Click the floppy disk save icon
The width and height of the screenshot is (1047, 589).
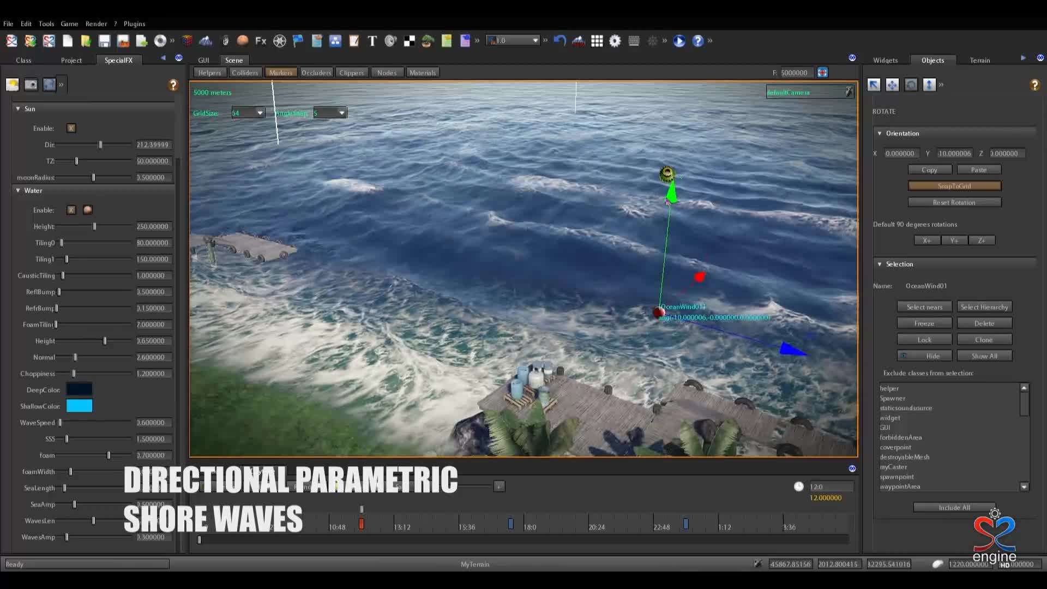point(104,41)
